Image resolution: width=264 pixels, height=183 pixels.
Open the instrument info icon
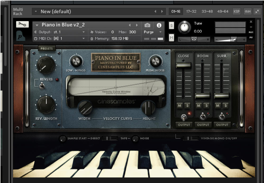point(159,25)
